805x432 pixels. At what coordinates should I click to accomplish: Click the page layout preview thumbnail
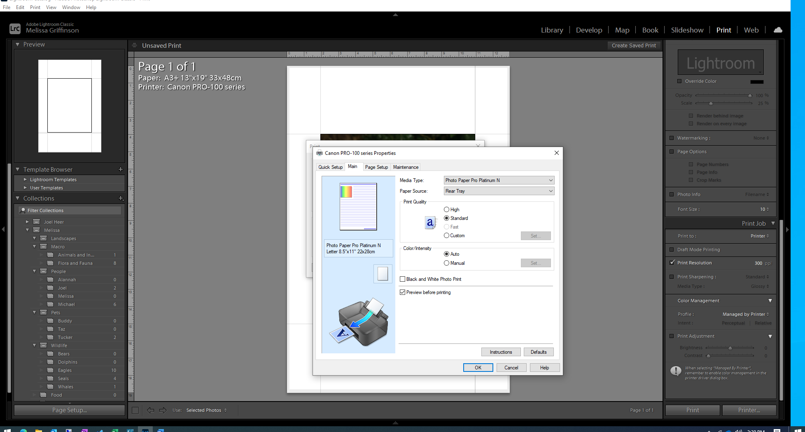(70, 106)
